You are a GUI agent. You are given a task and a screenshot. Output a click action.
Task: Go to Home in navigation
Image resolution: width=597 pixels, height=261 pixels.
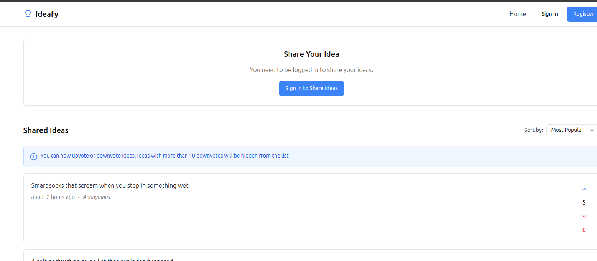(x=518, y=14)
